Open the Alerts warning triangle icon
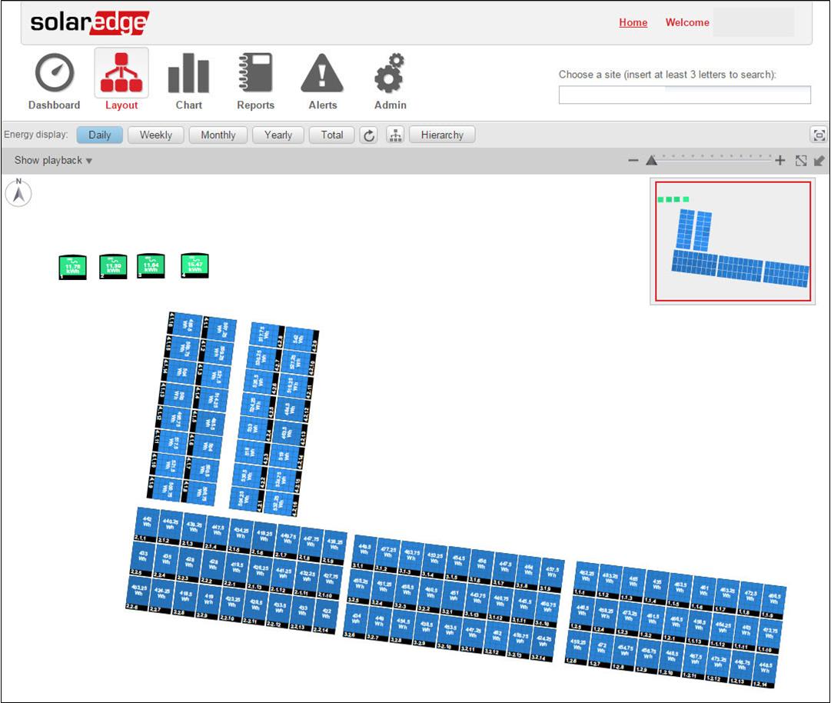 (x=322, y=75)
